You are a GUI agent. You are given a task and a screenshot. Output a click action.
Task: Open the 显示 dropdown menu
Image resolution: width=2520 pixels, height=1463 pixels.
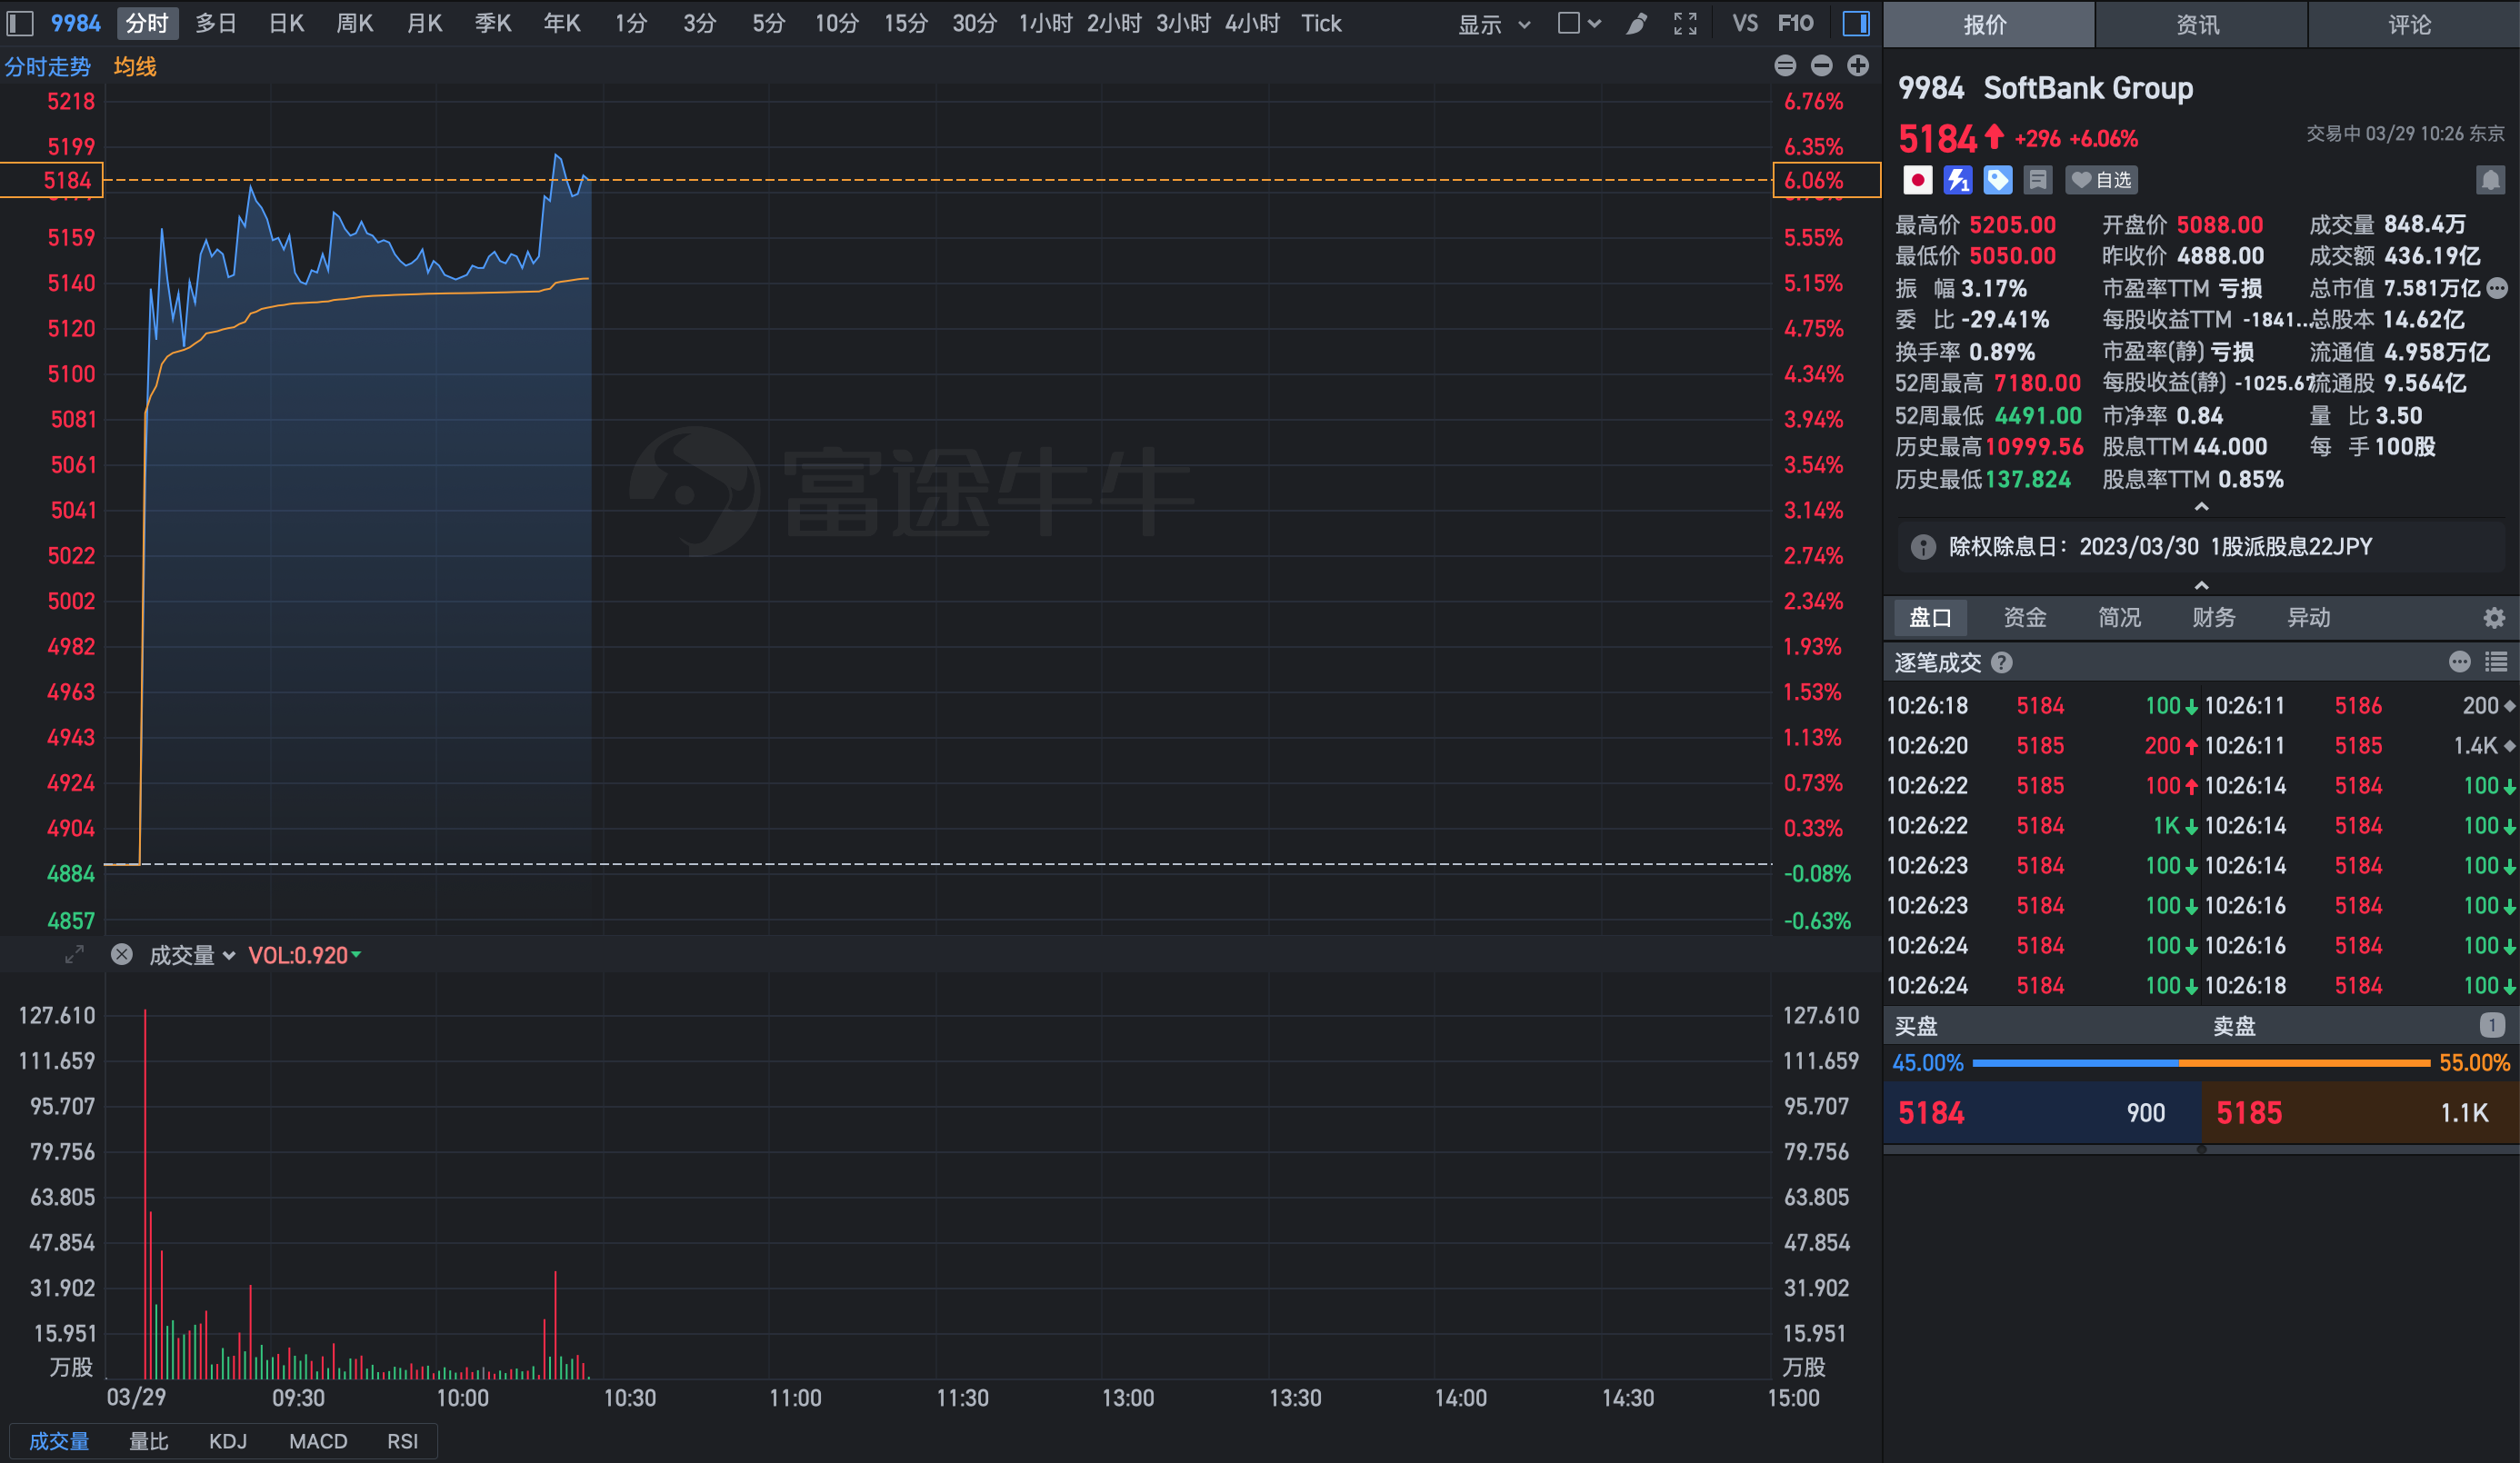coord(1493,24)
